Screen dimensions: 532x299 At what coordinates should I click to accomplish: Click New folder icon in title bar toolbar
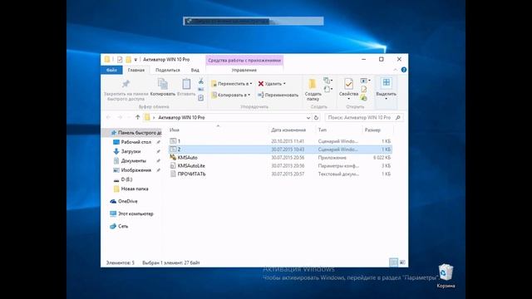[x=128, y=59]
